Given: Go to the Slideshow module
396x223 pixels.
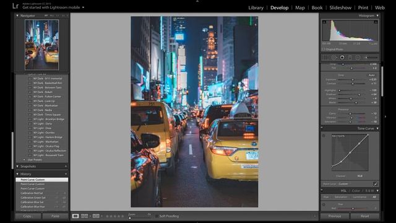Looking at the screenshot, I should (x=340, y=7).
